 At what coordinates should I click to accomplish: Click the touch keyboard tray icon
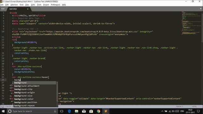[177, 111]
